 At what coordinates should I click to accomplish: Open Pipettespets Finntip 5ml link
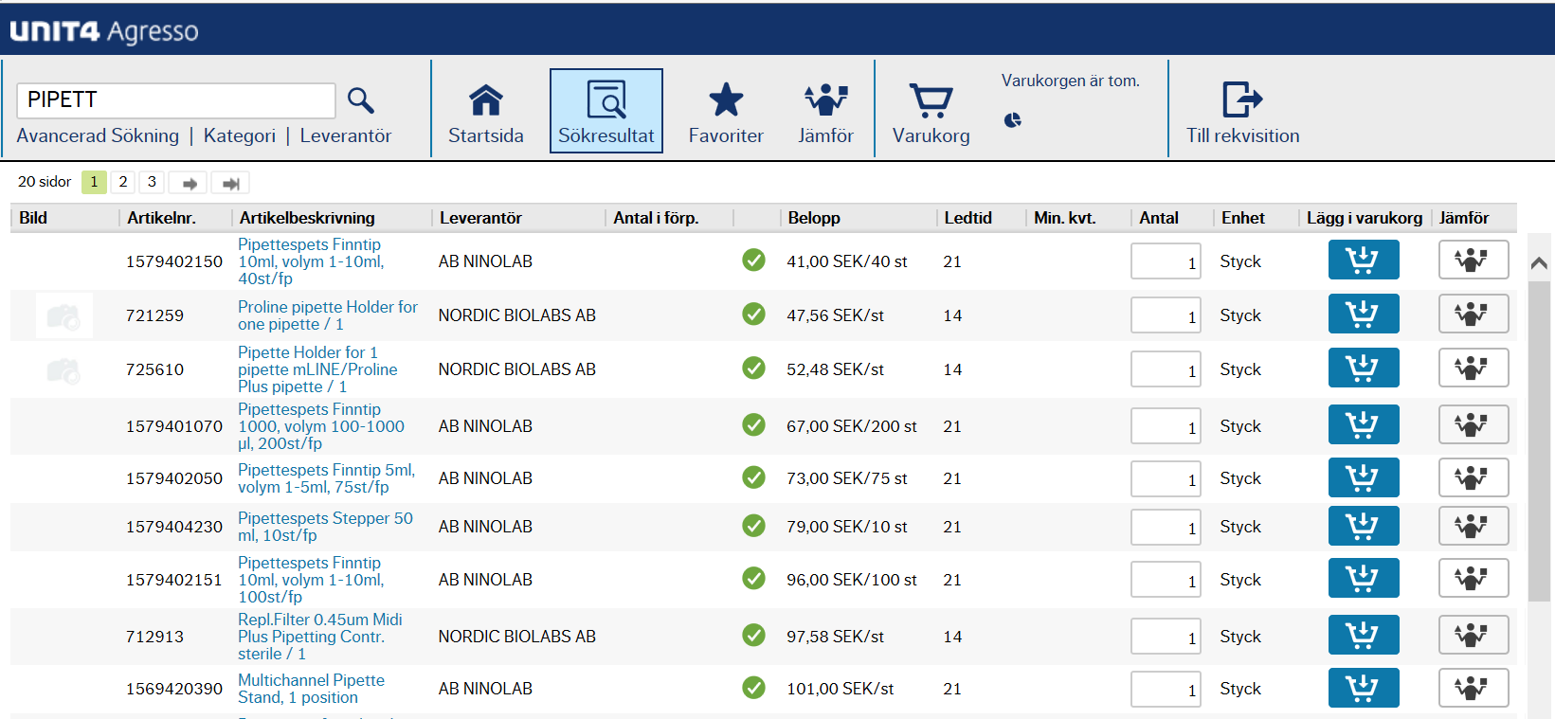326,478
